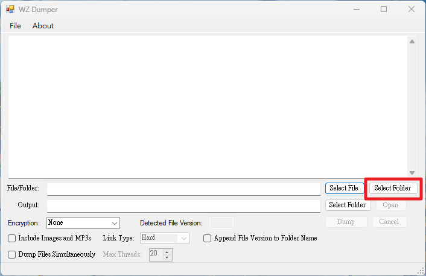Enable Include Images and MP3s checkbox
The image size is (426, 276).
[11, 238]
